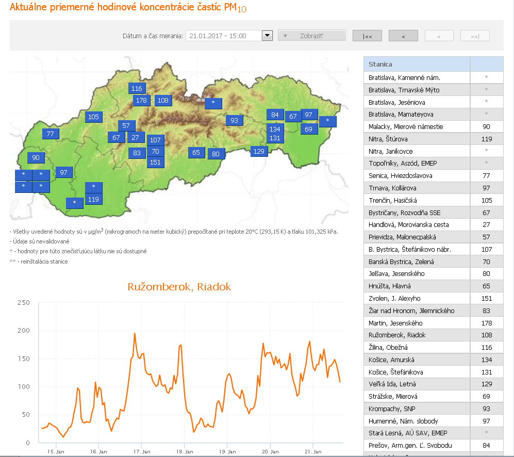The image size is (514, 457).
Task: Click the asterisk marker near the Tatras
Action: [213, 103]
